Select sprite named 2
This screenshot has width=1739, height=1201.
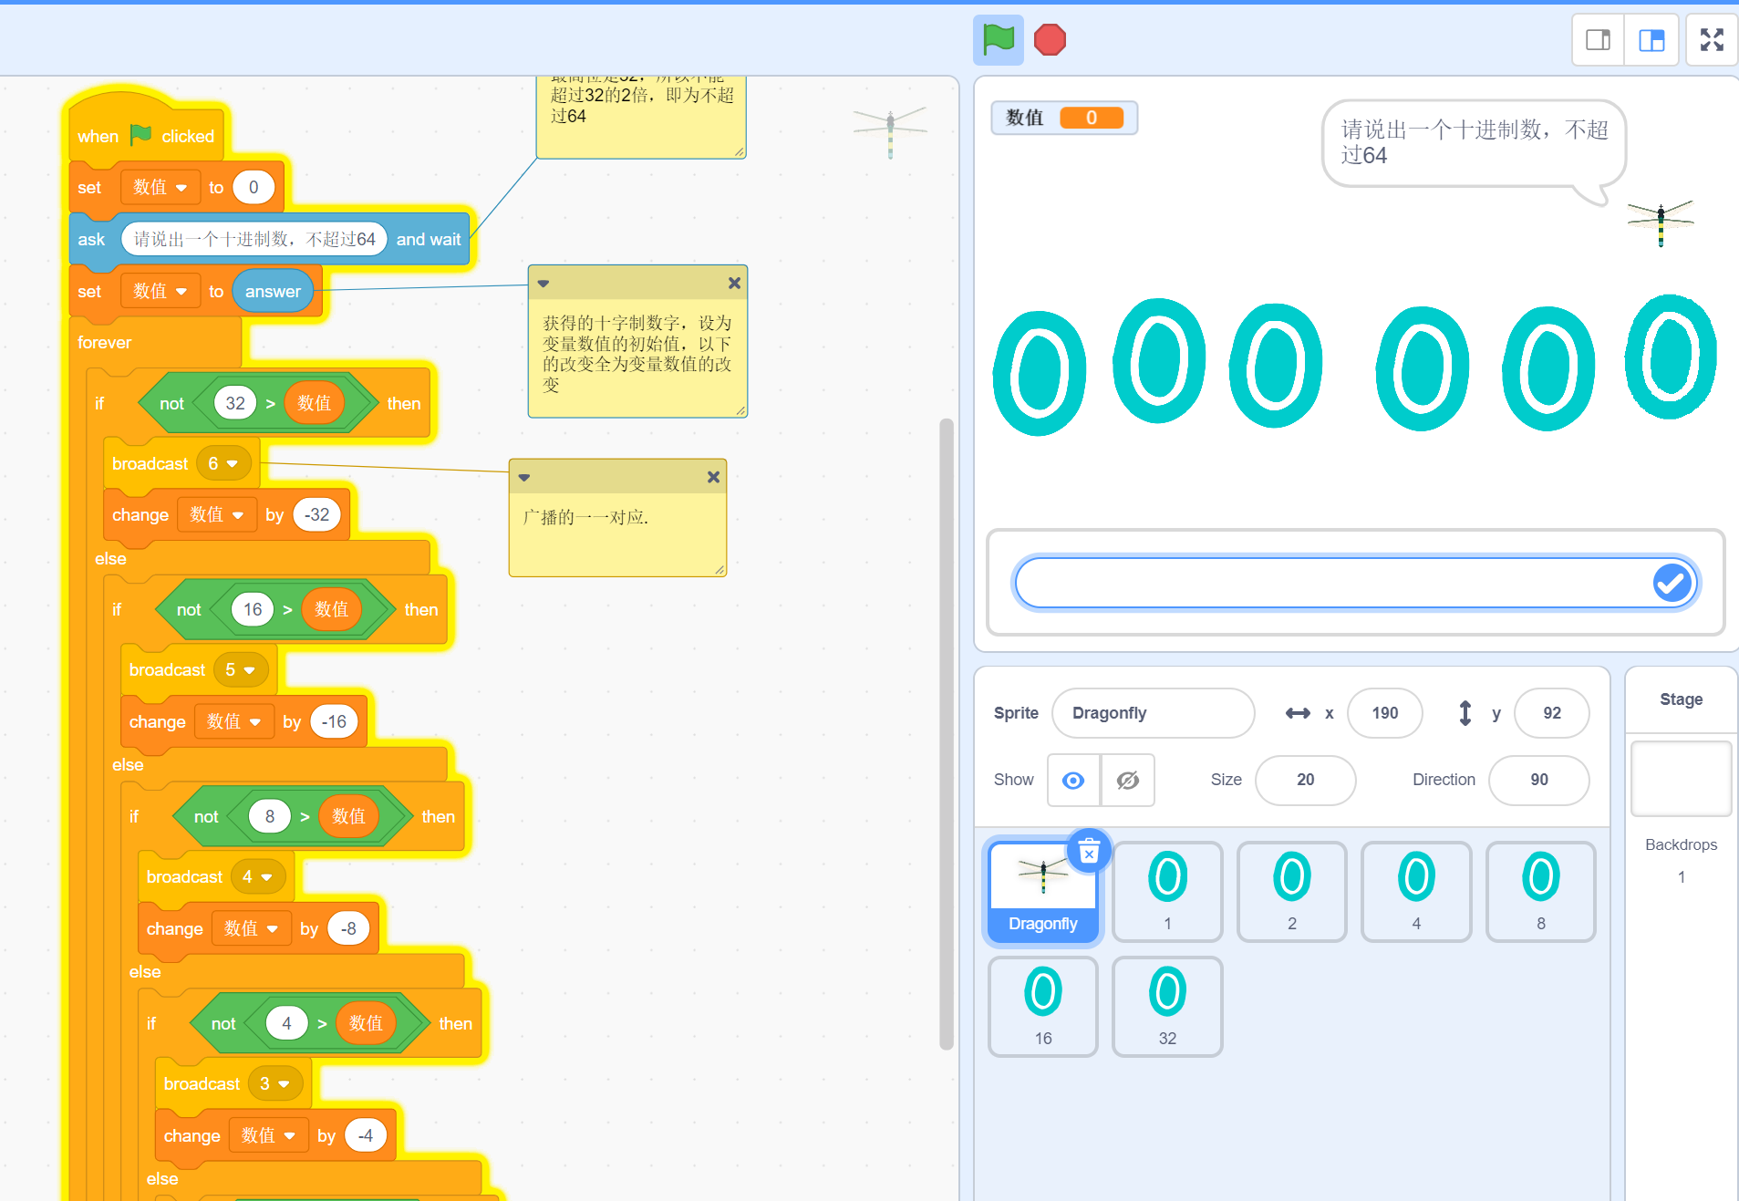[x=1292, y=891]
